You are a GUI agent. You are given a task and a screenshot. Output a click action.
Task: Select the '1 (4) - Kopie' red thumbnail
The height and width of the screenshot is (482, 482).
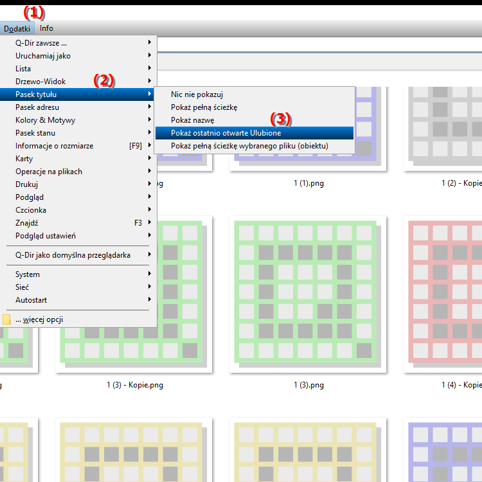point(443,294)
